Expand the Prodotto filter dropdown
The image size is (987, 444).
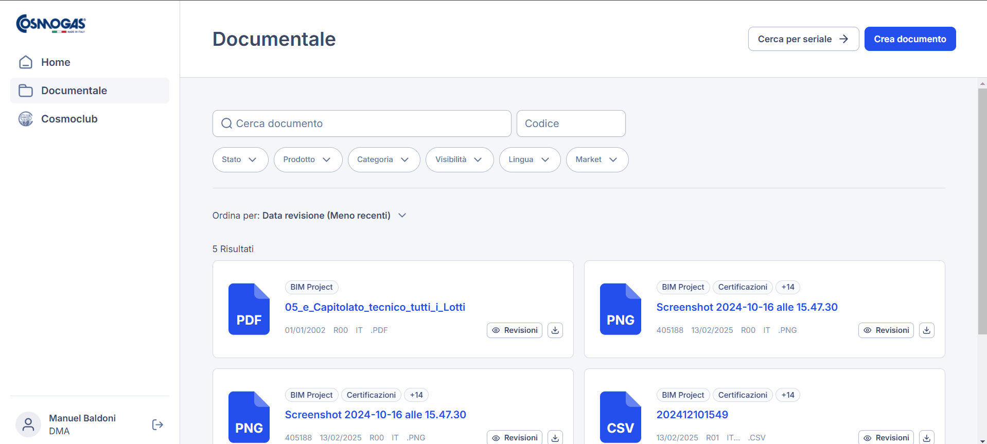[x=308, y=159]
